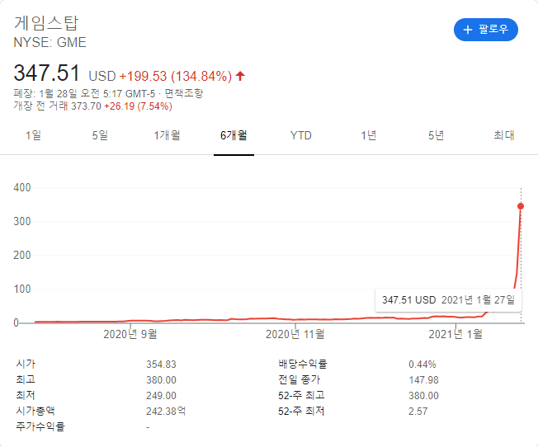The height and width of the screenshot is (447, 538).
Task: Open the 1년 chart range tab
Action: coord(369,135)
